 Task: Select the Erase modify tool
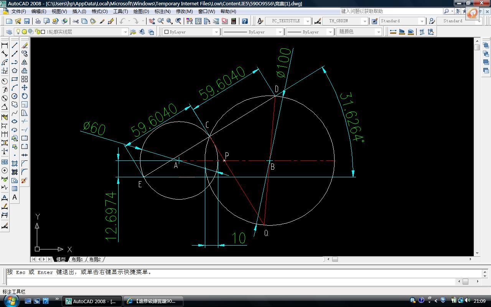click(x=25, y=45)
